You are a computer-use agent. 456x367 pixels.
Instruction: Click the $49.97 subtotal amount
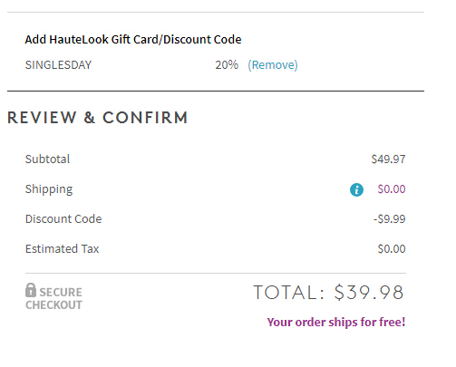[388, 159]
